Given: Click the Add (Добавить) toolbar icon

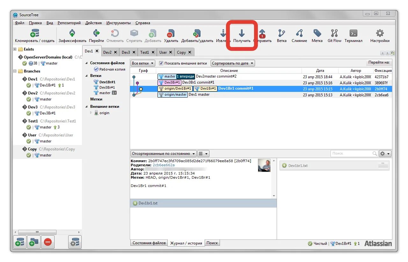Looking at the screenshot, I should click(153, 33).
